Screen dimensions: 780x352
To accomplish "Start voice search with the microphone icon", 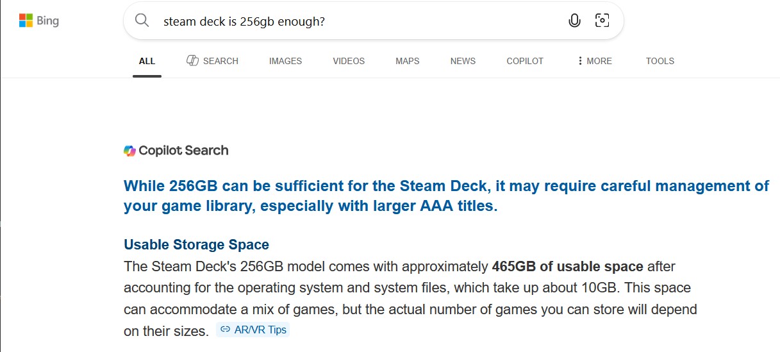I will [574, 21].
